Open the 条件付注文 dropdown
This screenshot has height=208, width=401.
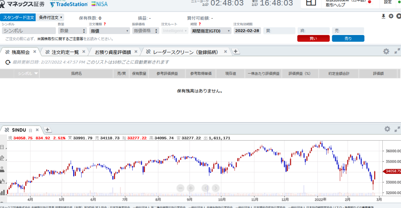(x=50, y=17)
